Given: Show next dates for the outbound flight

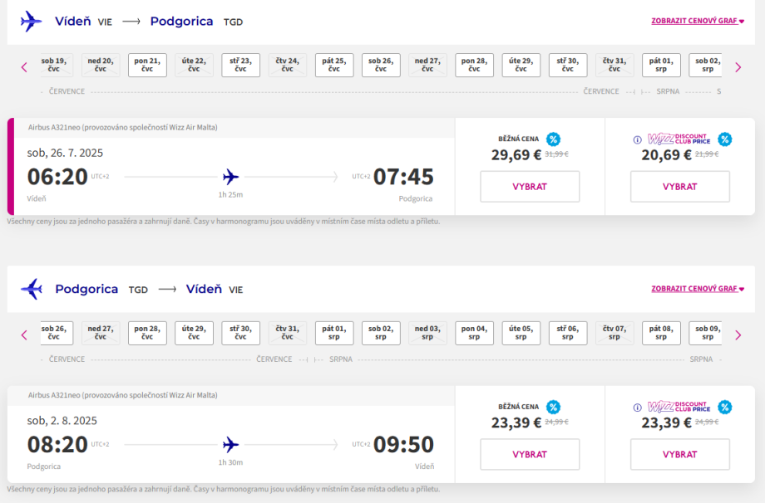Looking at the screenshot, I should click(738, 66).
